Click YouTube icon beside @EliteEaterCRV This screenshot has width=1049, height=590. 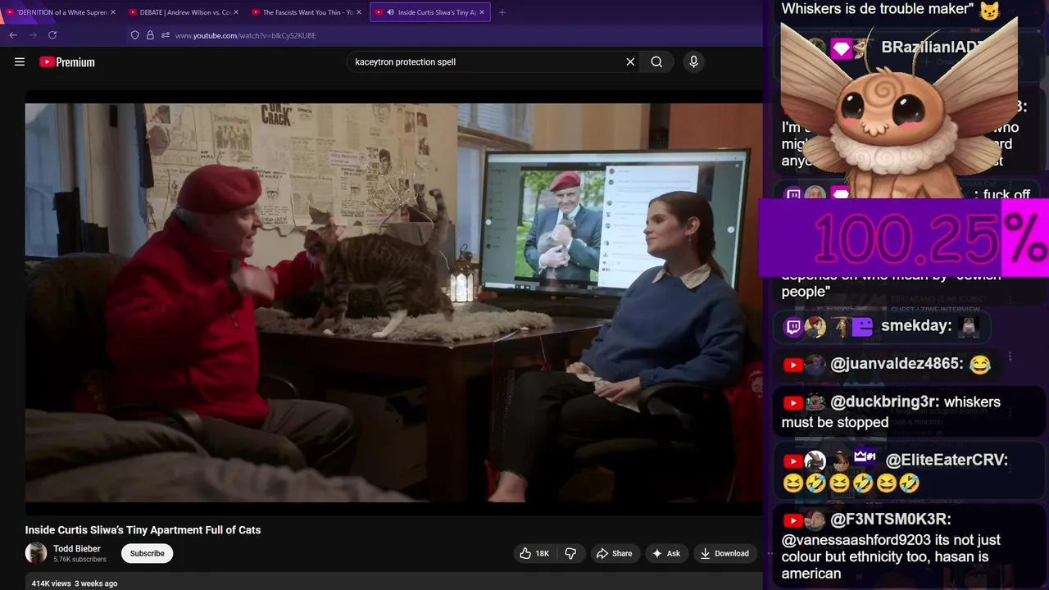point(792,461)
